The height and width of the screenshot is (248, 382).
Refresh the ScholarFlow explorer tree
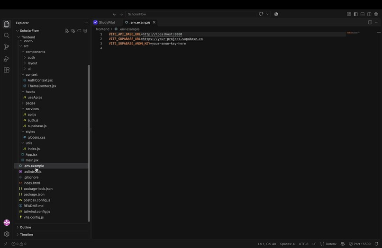coord(79,31)
